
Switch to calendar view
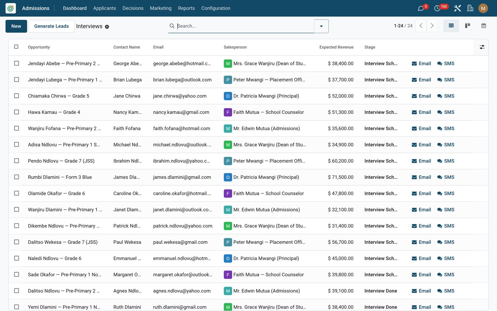coord(484,26)
